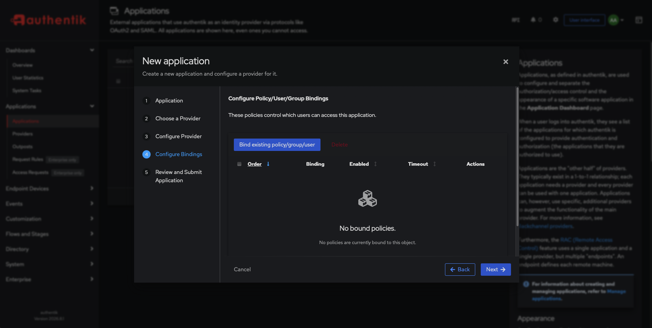The height and width of the screenshot is (328, 652).
Task: Expand the Events sidebar section
Action: 50,204
